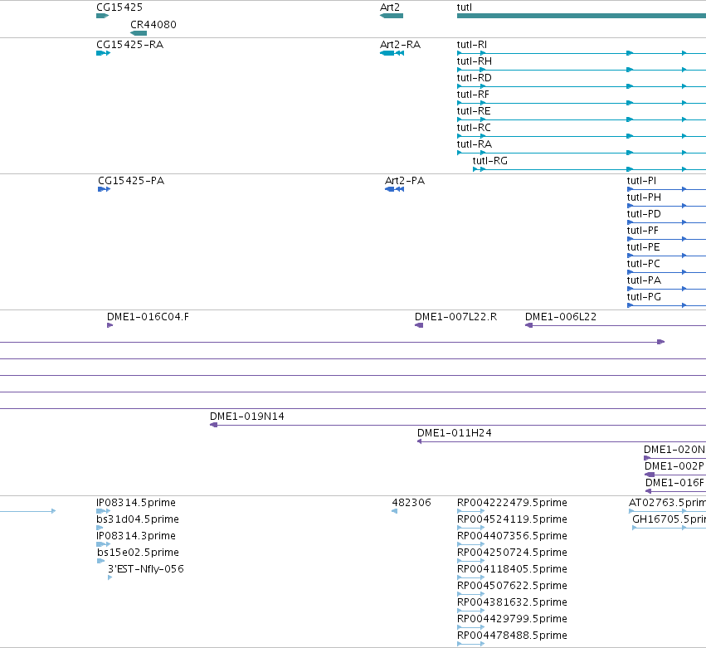Select the IP08314.3prime EST
706x648 pixels.
[103, 544]
